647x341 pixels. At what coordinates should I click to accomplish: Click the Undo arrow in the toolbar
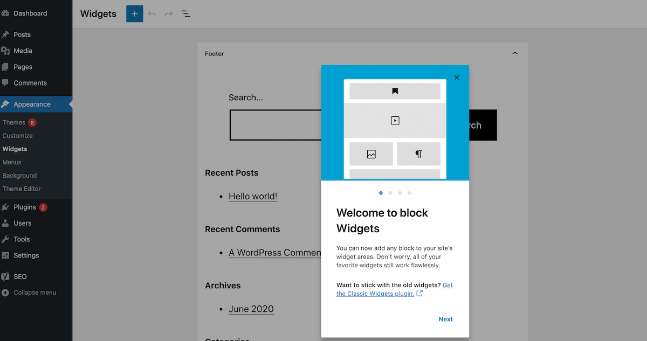pos(152,14)
